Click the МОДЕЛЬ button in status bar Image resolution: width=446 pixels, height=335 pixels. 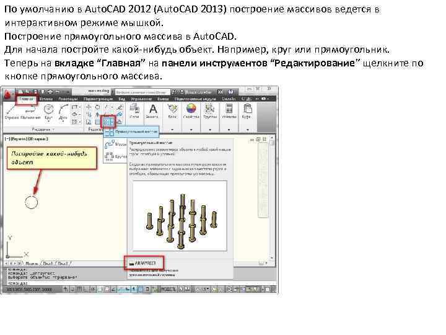(168, 290)
